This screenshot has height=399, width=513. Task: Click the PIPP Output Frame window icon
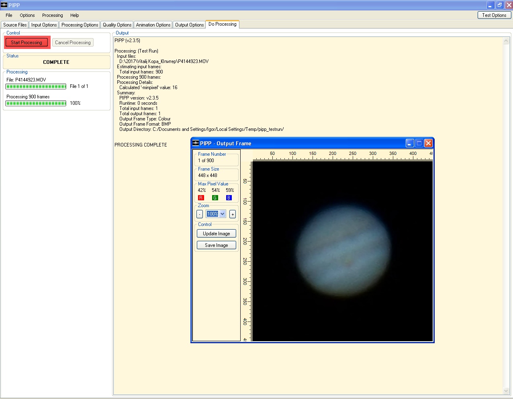click(196, 143)
